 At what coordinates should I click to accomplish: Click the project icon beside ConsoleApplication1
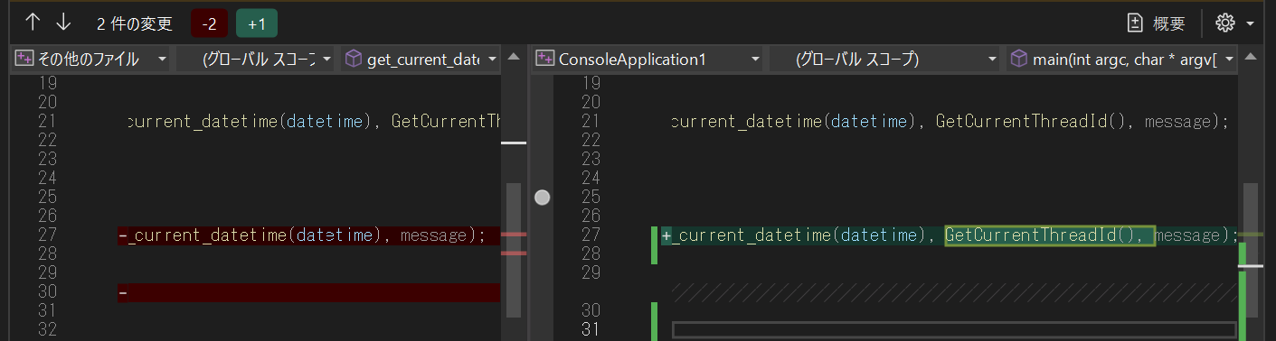[x=545, y=60]
